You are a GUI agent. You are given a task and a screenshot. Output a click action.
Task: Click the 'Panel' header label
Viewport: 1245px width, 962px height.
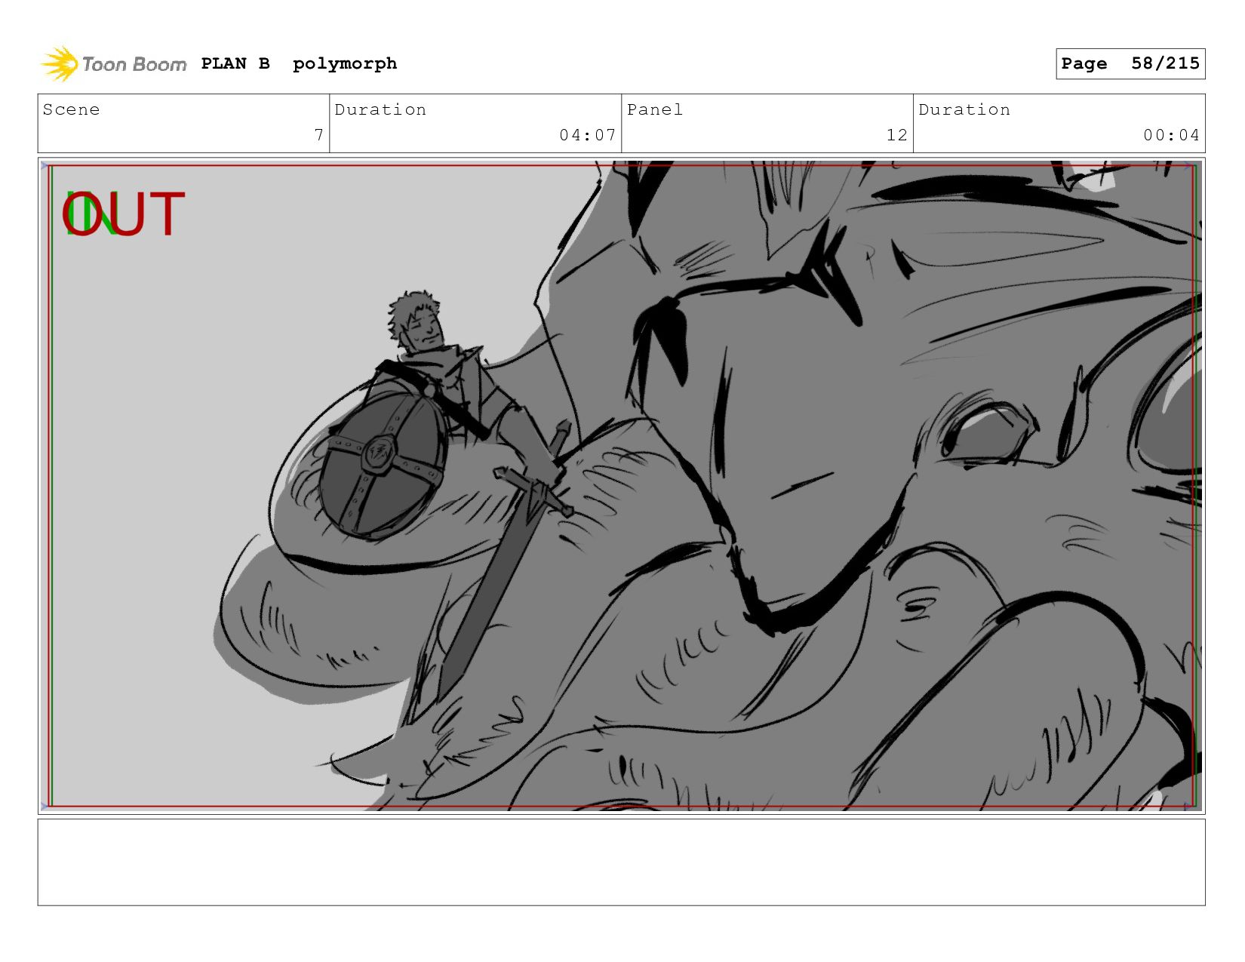point(655,109)
